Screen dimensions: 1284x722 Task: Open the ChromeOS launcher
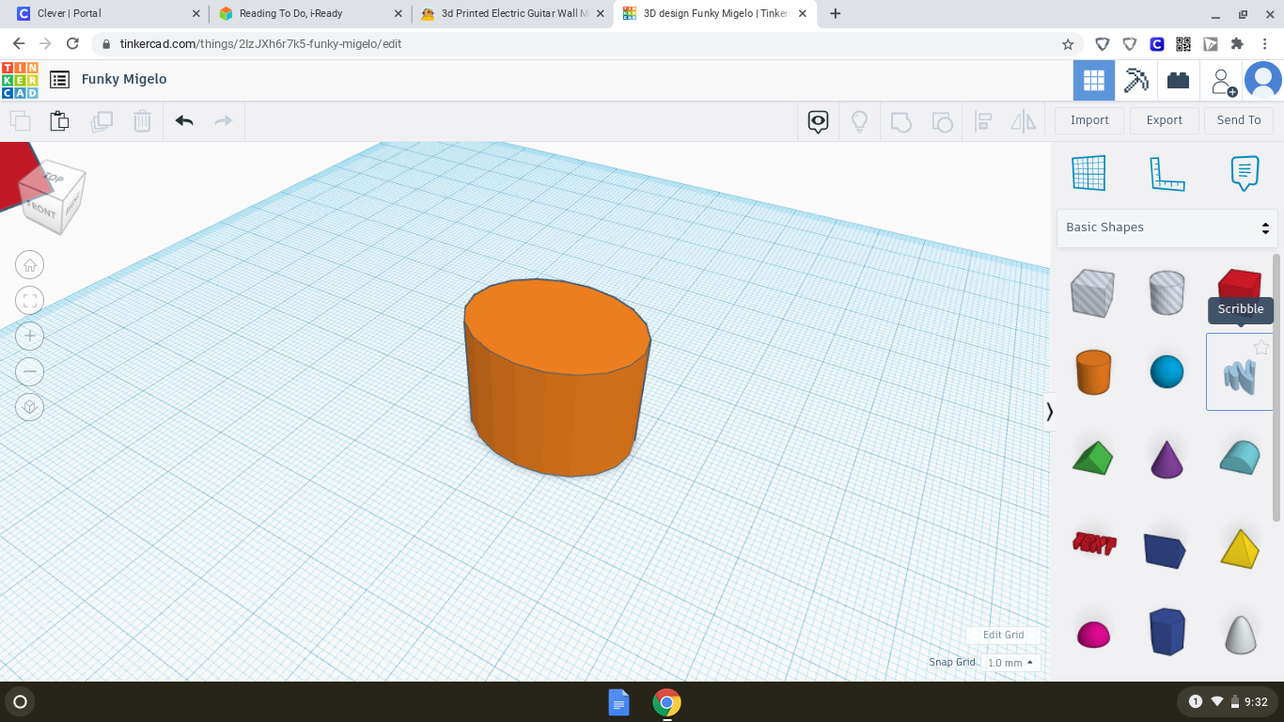[20, 701]
